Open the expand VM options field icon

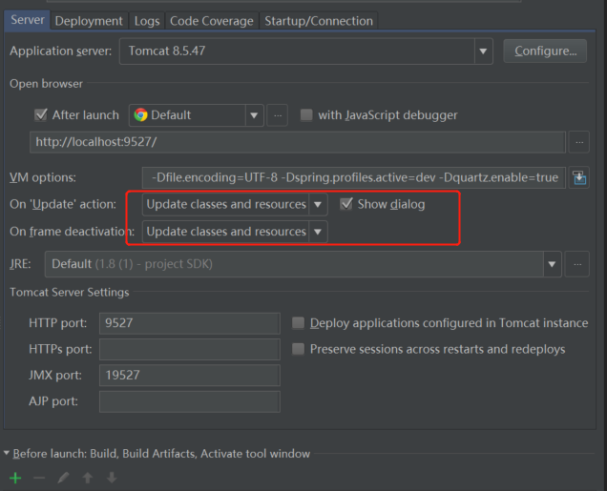(579, 177)
